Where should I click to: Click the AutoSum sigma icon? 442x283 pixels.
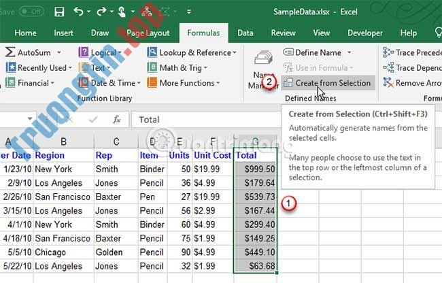coord(10,52)
